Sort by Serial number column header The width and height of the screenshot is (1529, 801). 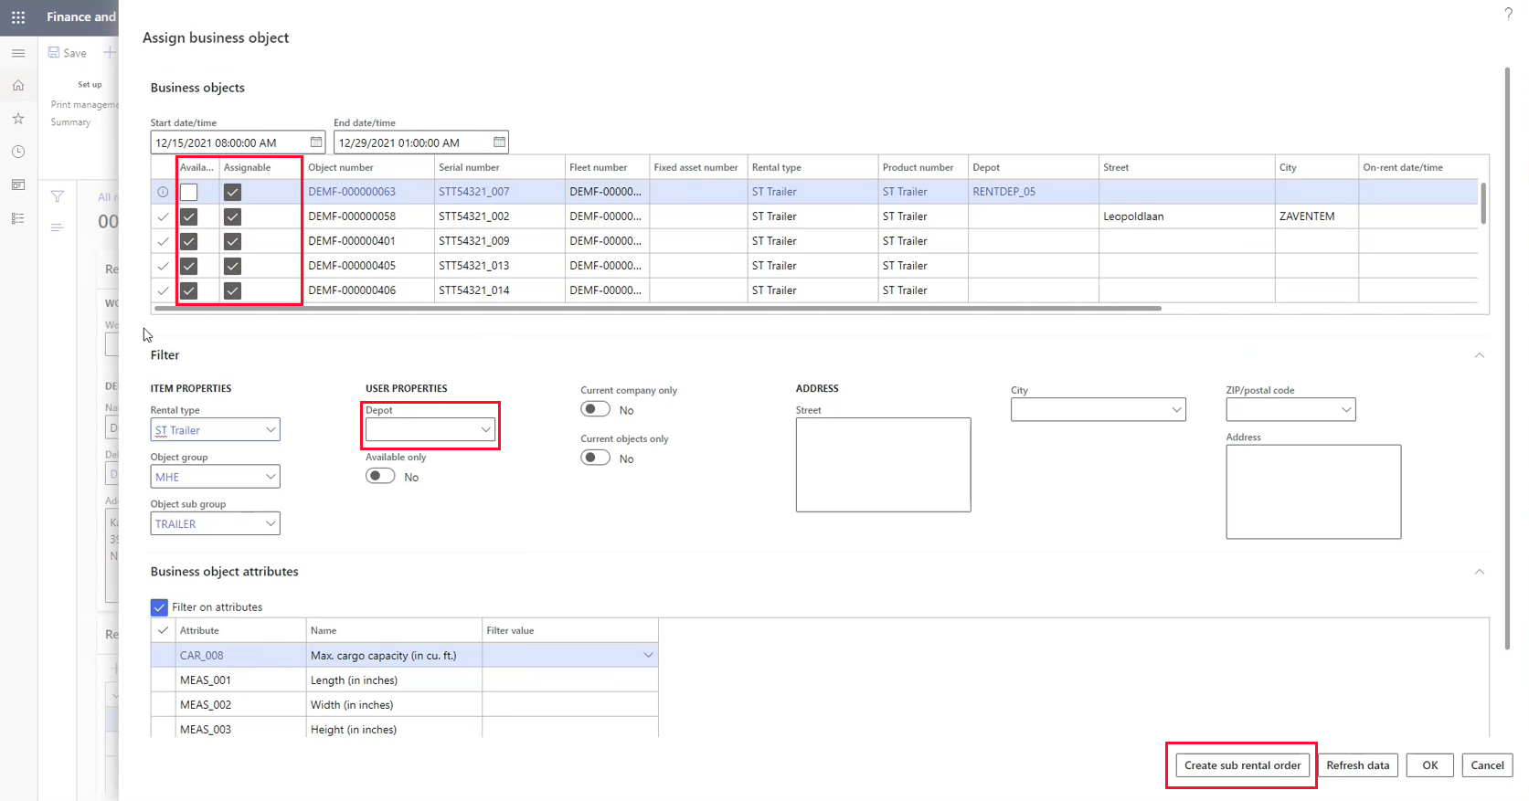(x=469, y=167)
